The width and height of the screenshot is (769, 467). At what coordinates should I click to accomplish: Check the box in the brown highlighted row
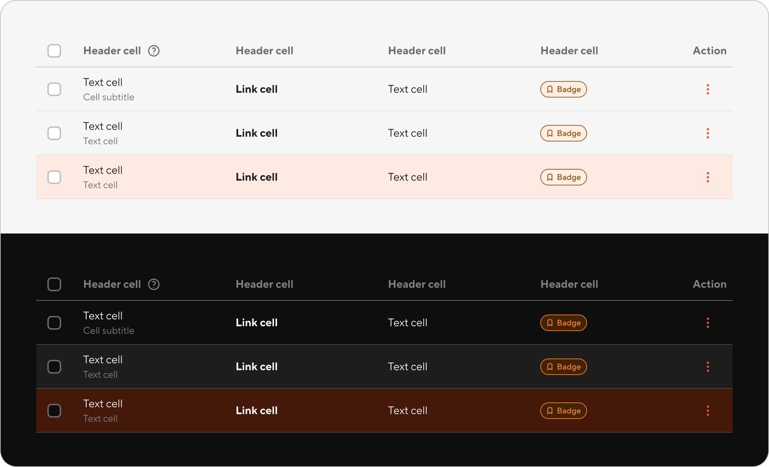[54, 411]
